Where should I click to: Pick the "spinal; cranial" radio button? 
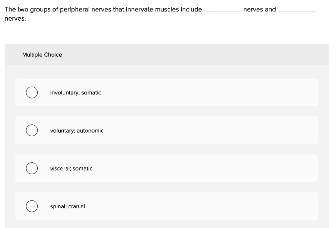(32, 206)
